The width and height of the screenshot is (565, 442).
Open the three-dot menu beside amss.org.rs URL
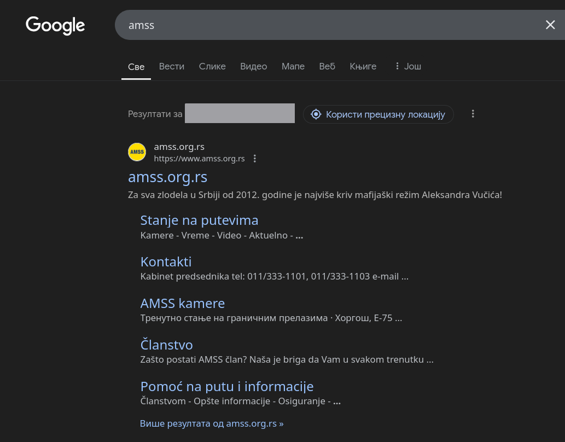coord(255,159)
